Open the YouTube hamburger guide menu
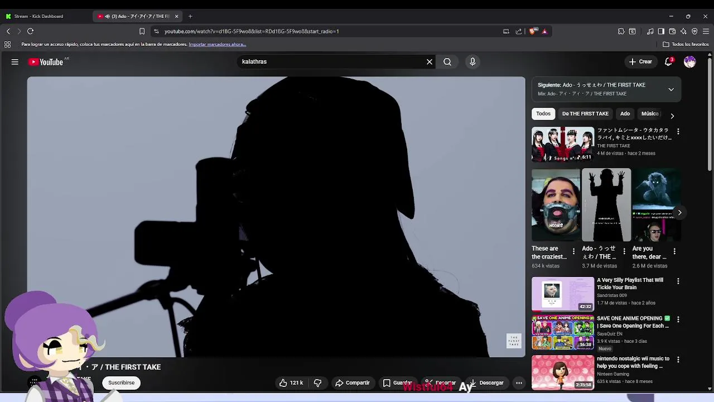 (15, 62)
